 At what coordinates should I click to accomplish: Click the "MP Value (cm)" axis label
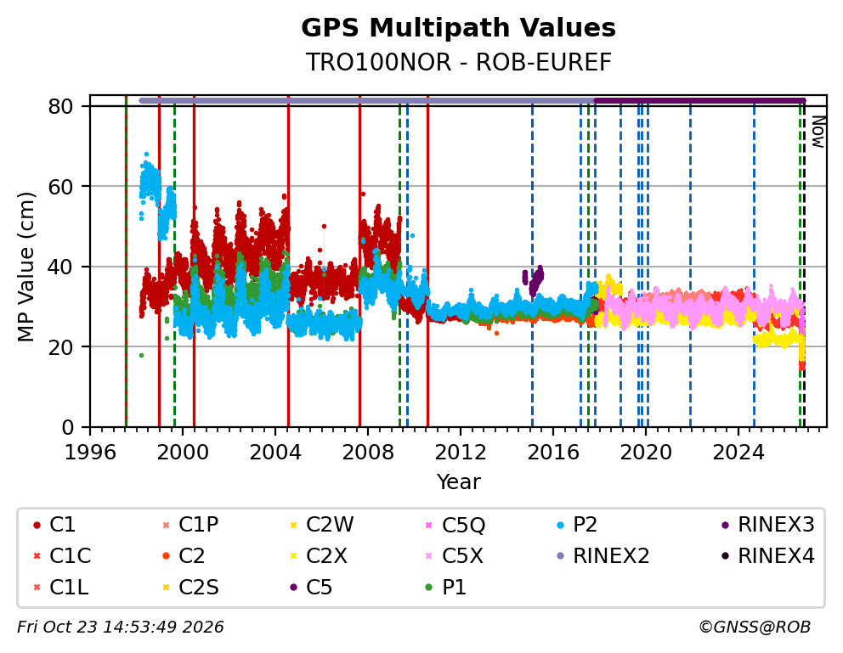[x=25, y=267]
